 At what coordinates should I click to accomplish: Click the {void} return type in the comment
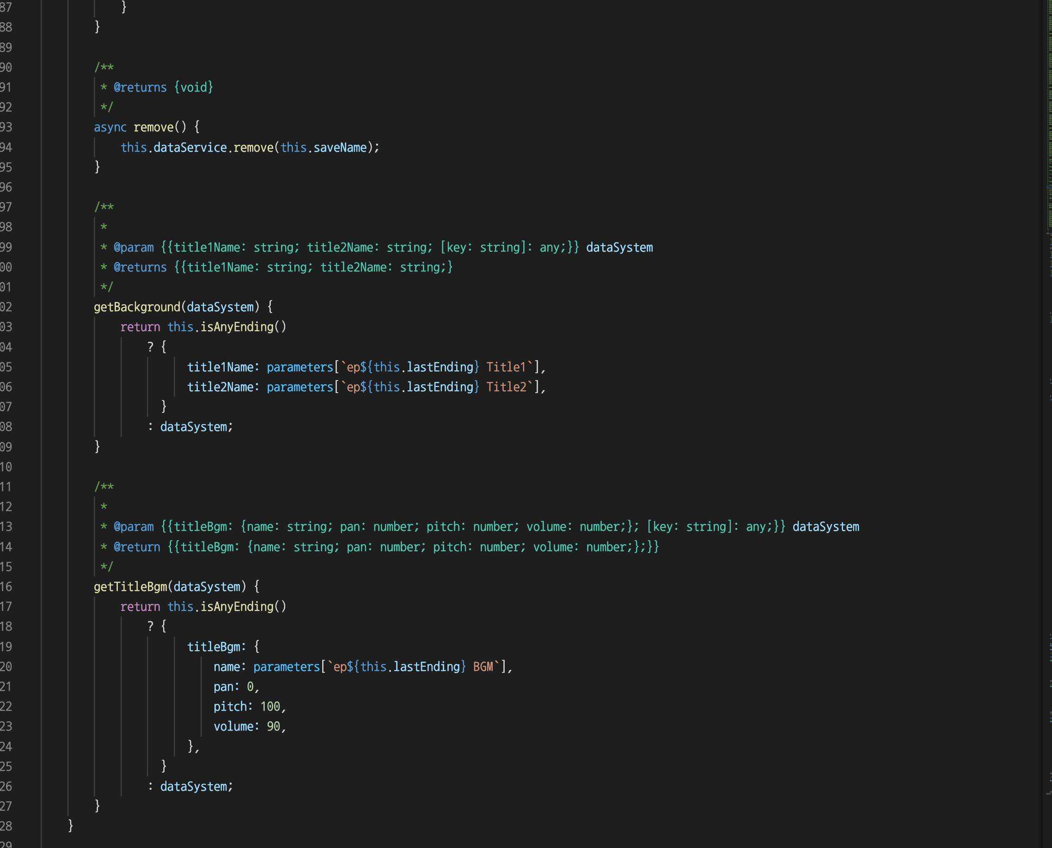193,87
